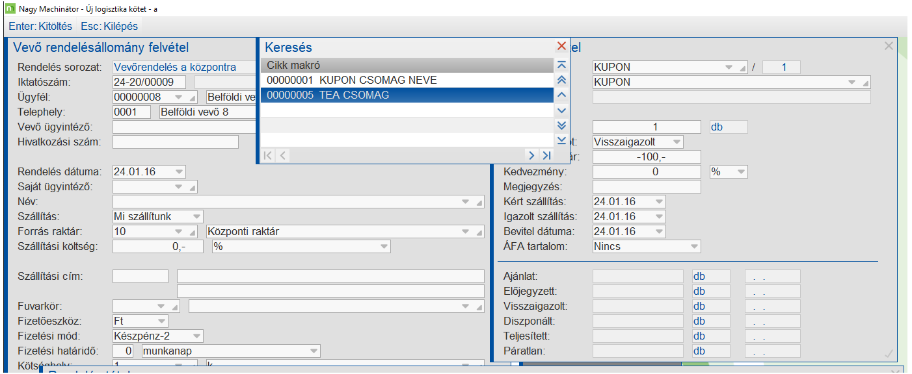Viewport: 912px width, 374px height.
Task: Click the 'Enter: Kitöltés' menu item
Action: coord(40,27)
